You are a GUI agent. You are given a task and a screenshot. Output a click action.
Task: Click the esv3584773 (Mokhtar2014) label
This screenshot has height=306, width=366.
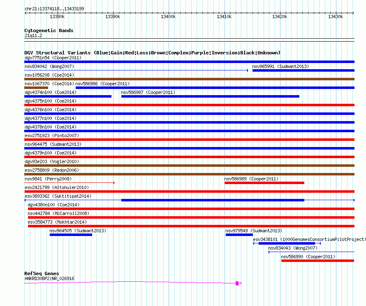57,222
